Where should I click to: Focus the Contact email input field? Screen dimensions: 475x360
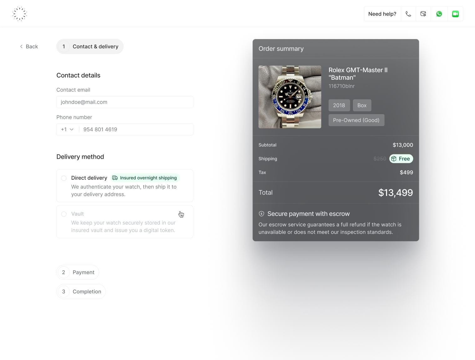tap(125, 102)
